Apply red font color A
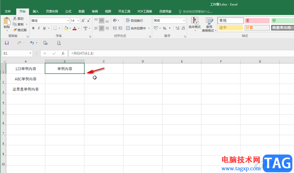 75,28
